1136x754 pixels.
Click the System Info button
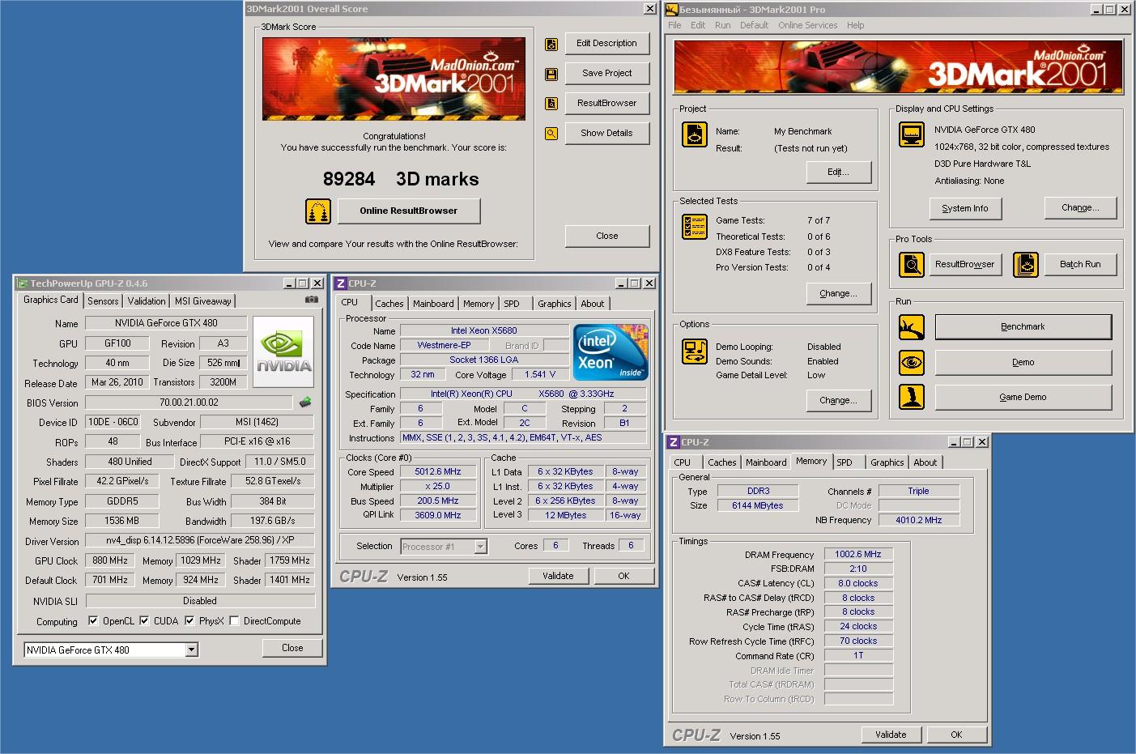pyautogui.click(x=965, y=208)
